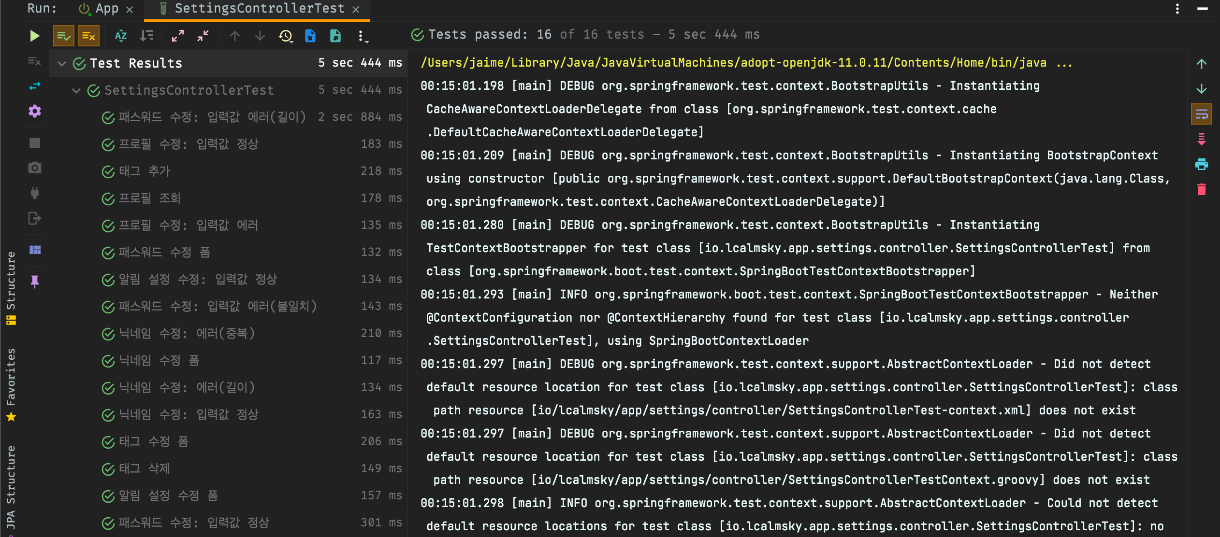
Task: Switch to the App run tab
Action: click(x=106, y=9)
